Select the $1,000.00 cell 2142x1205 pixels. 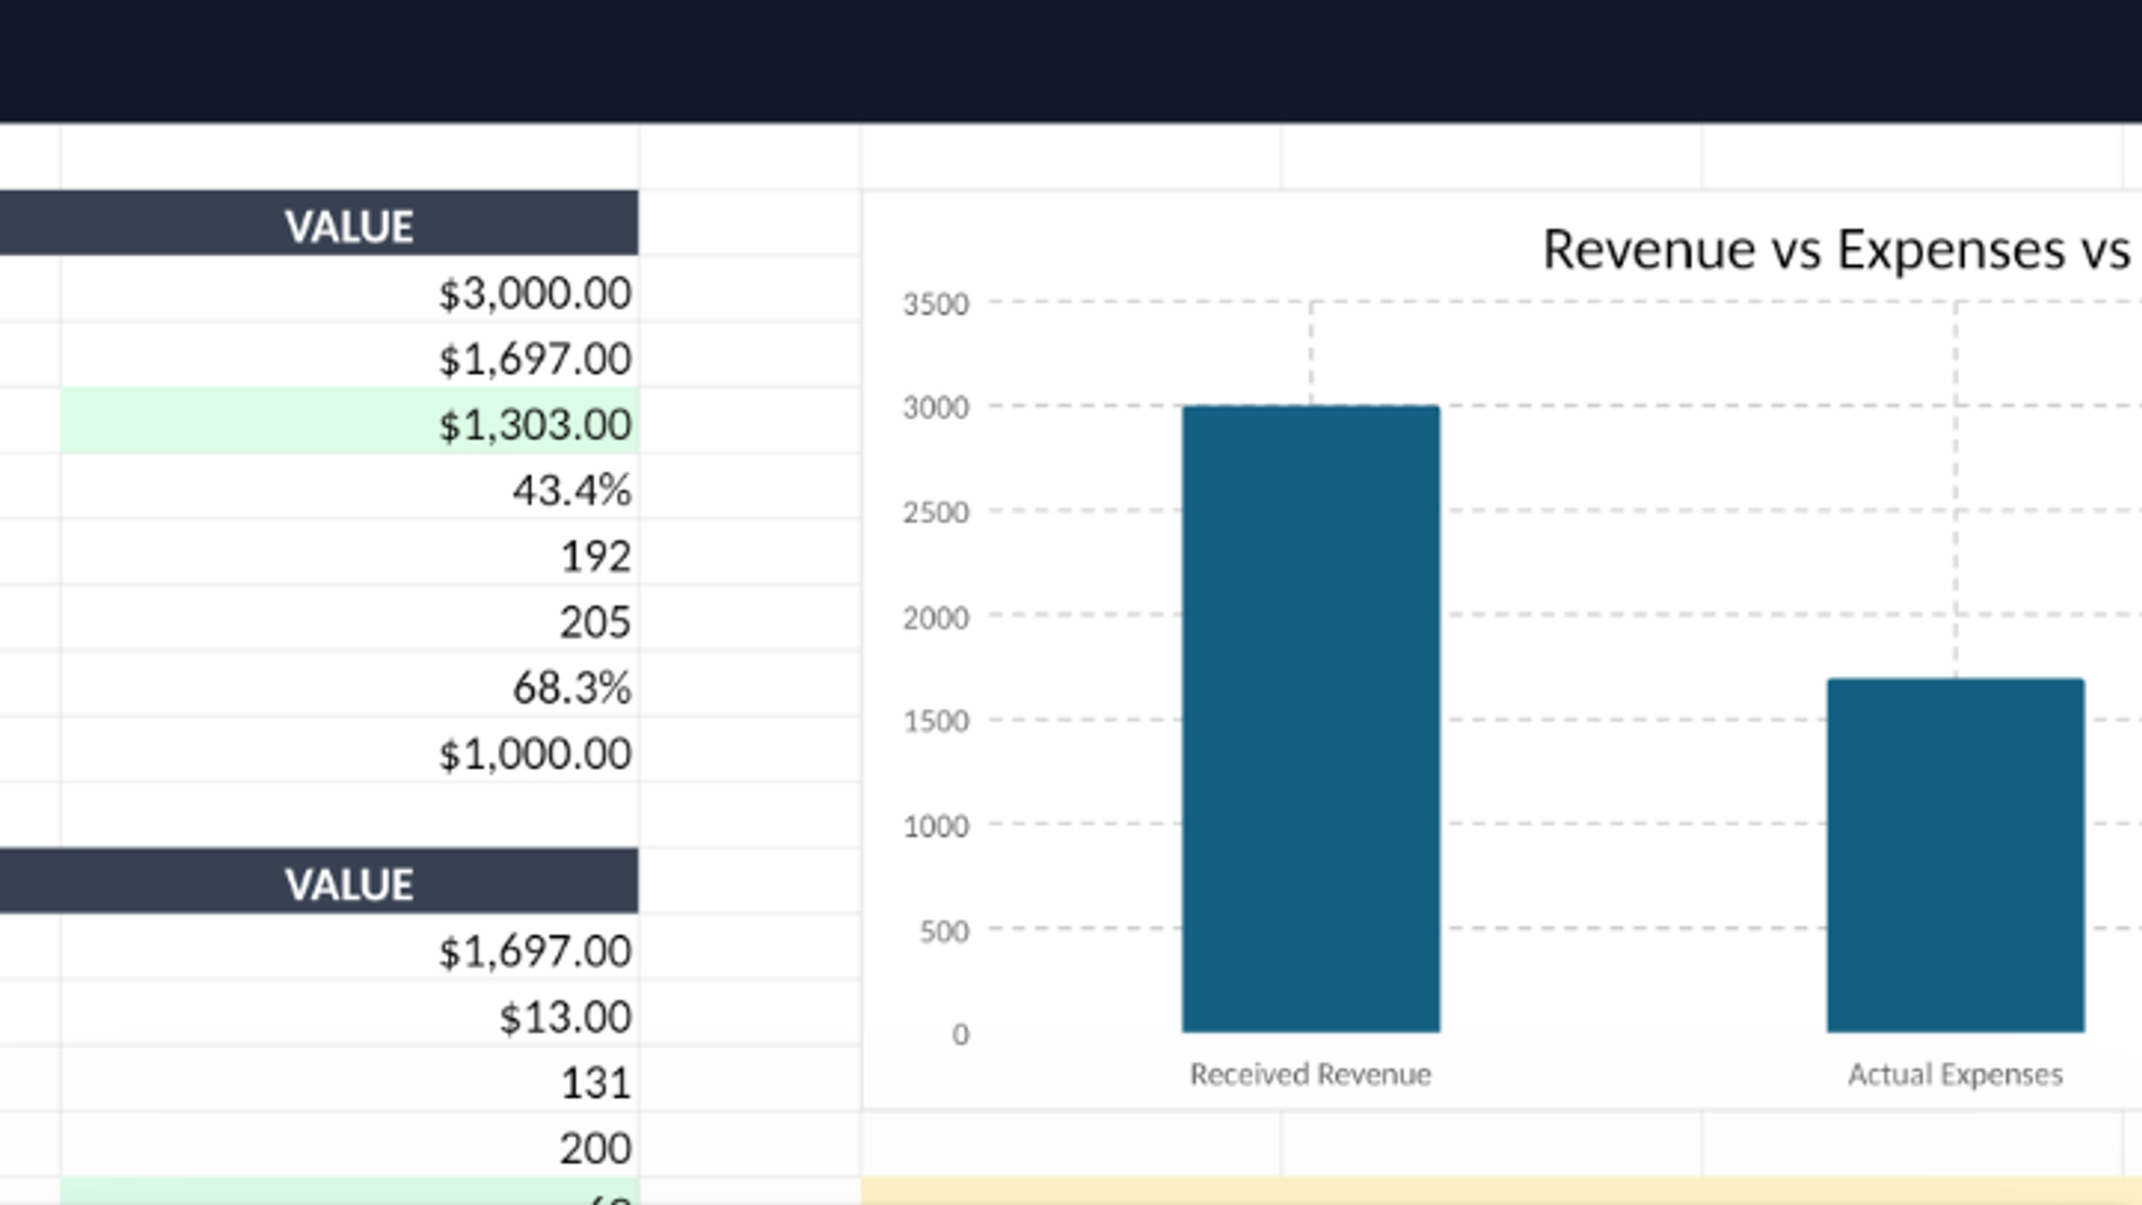350,750
